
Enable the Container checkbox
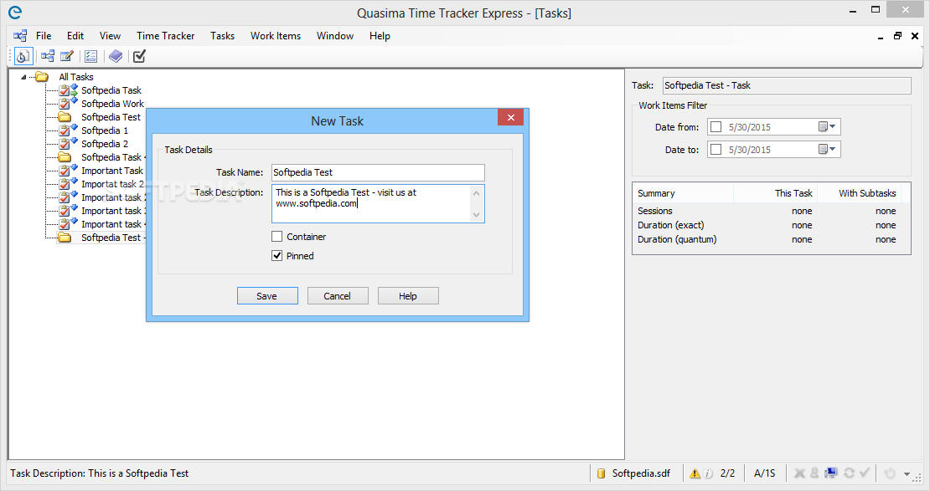coord(277,237)
